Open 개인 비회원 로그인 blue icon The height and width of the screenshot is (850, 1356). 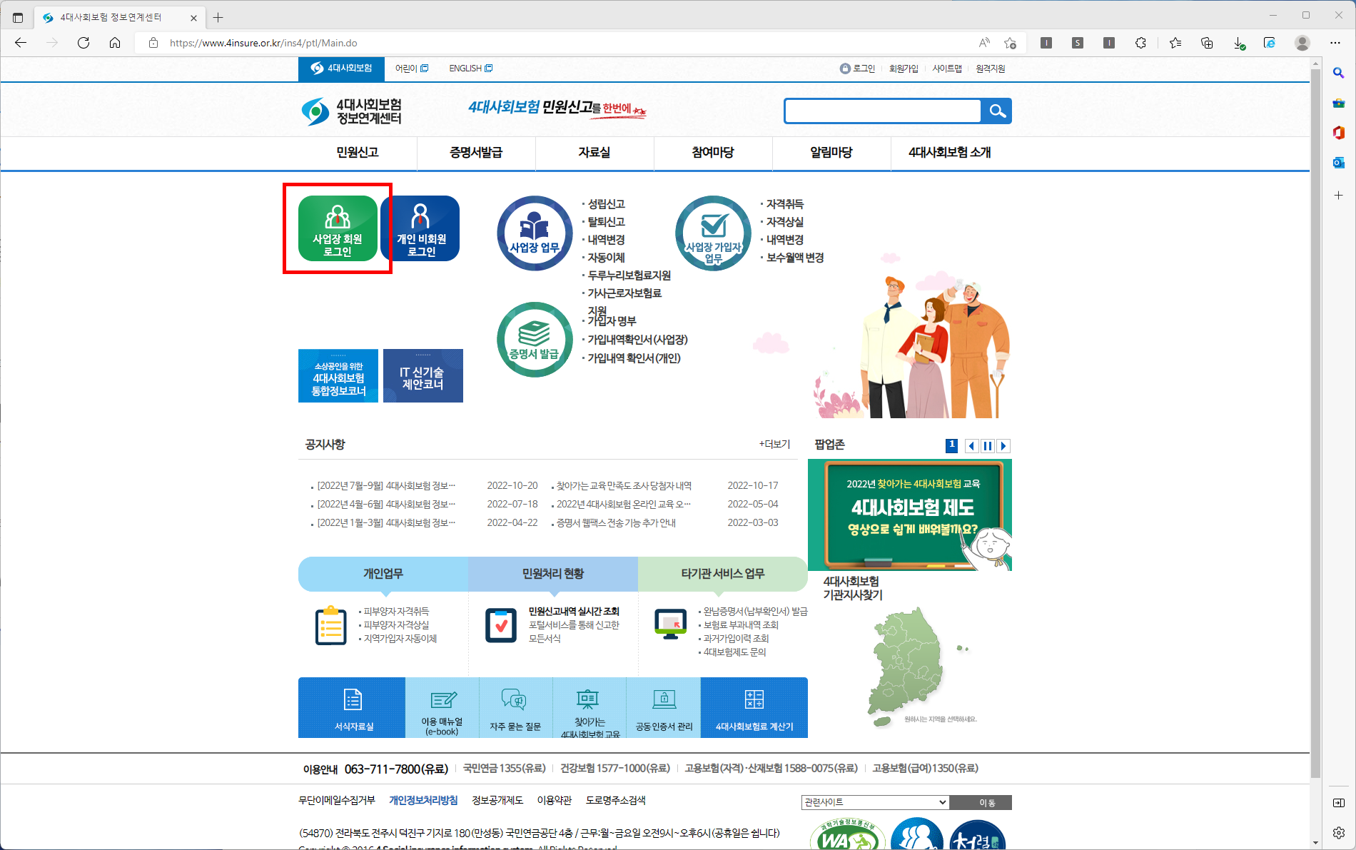click(x=420, y=228)
